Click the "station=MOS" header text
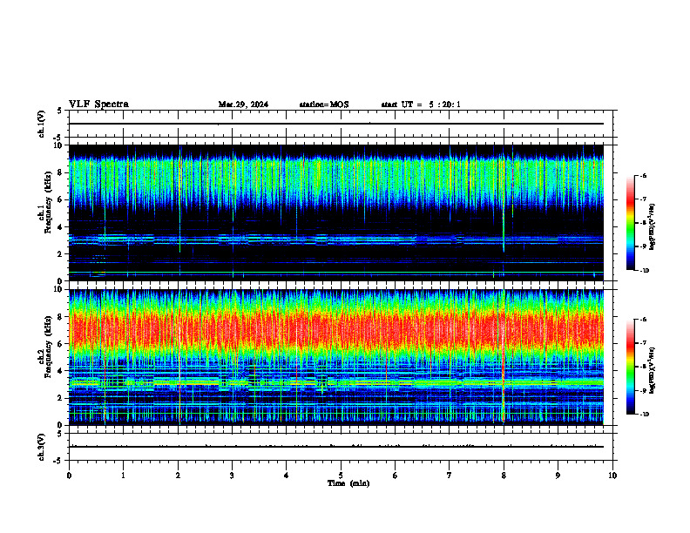 tap(324, 105)
